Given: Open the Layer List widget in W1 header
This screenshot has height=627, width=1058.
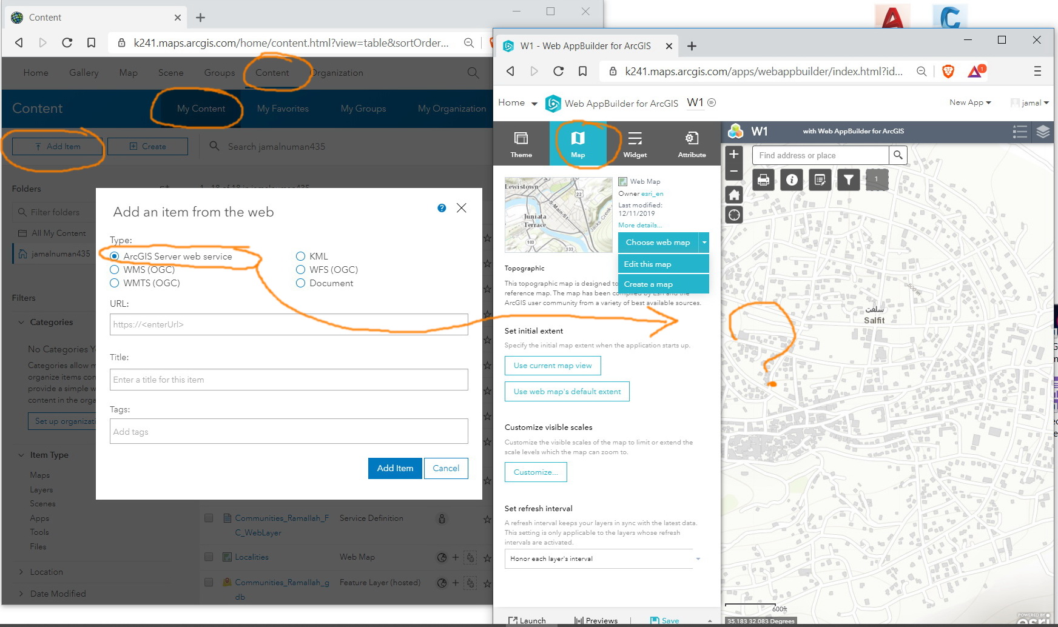Looking at the screenshot, I should pos(1043,131).
